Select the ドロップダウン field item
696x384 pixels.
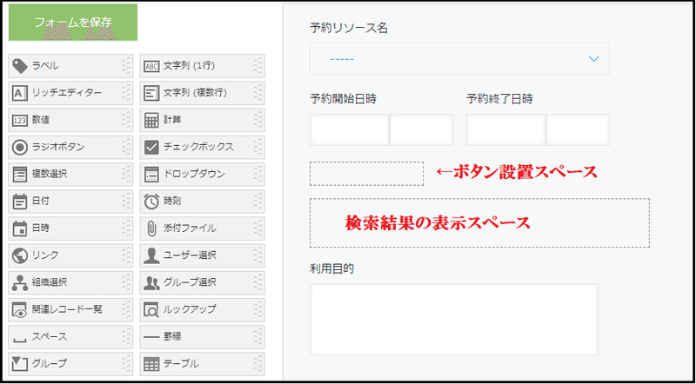click(x=203, y=175)
